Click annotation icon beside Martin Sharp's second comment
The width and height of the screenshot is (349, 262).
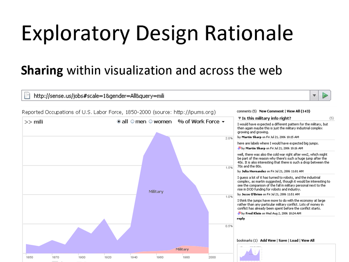[x=239, y=148]
